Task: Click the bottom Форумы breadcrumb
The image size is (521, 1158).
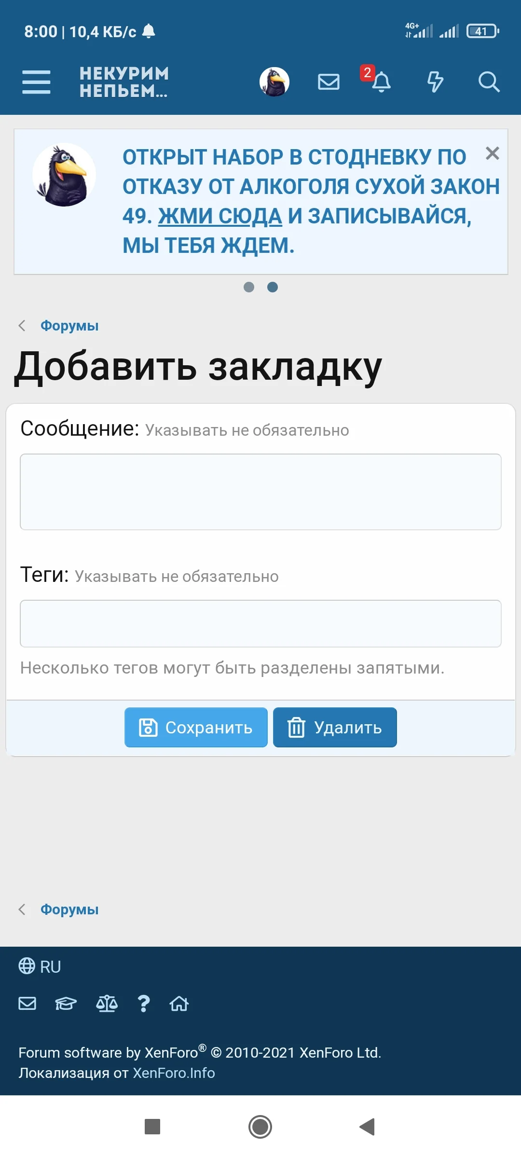Action: coord(69,910)
